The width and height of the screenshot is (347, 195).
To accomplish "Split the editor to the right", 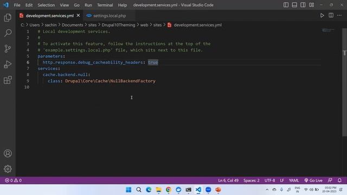I will [x=331, y=16].
